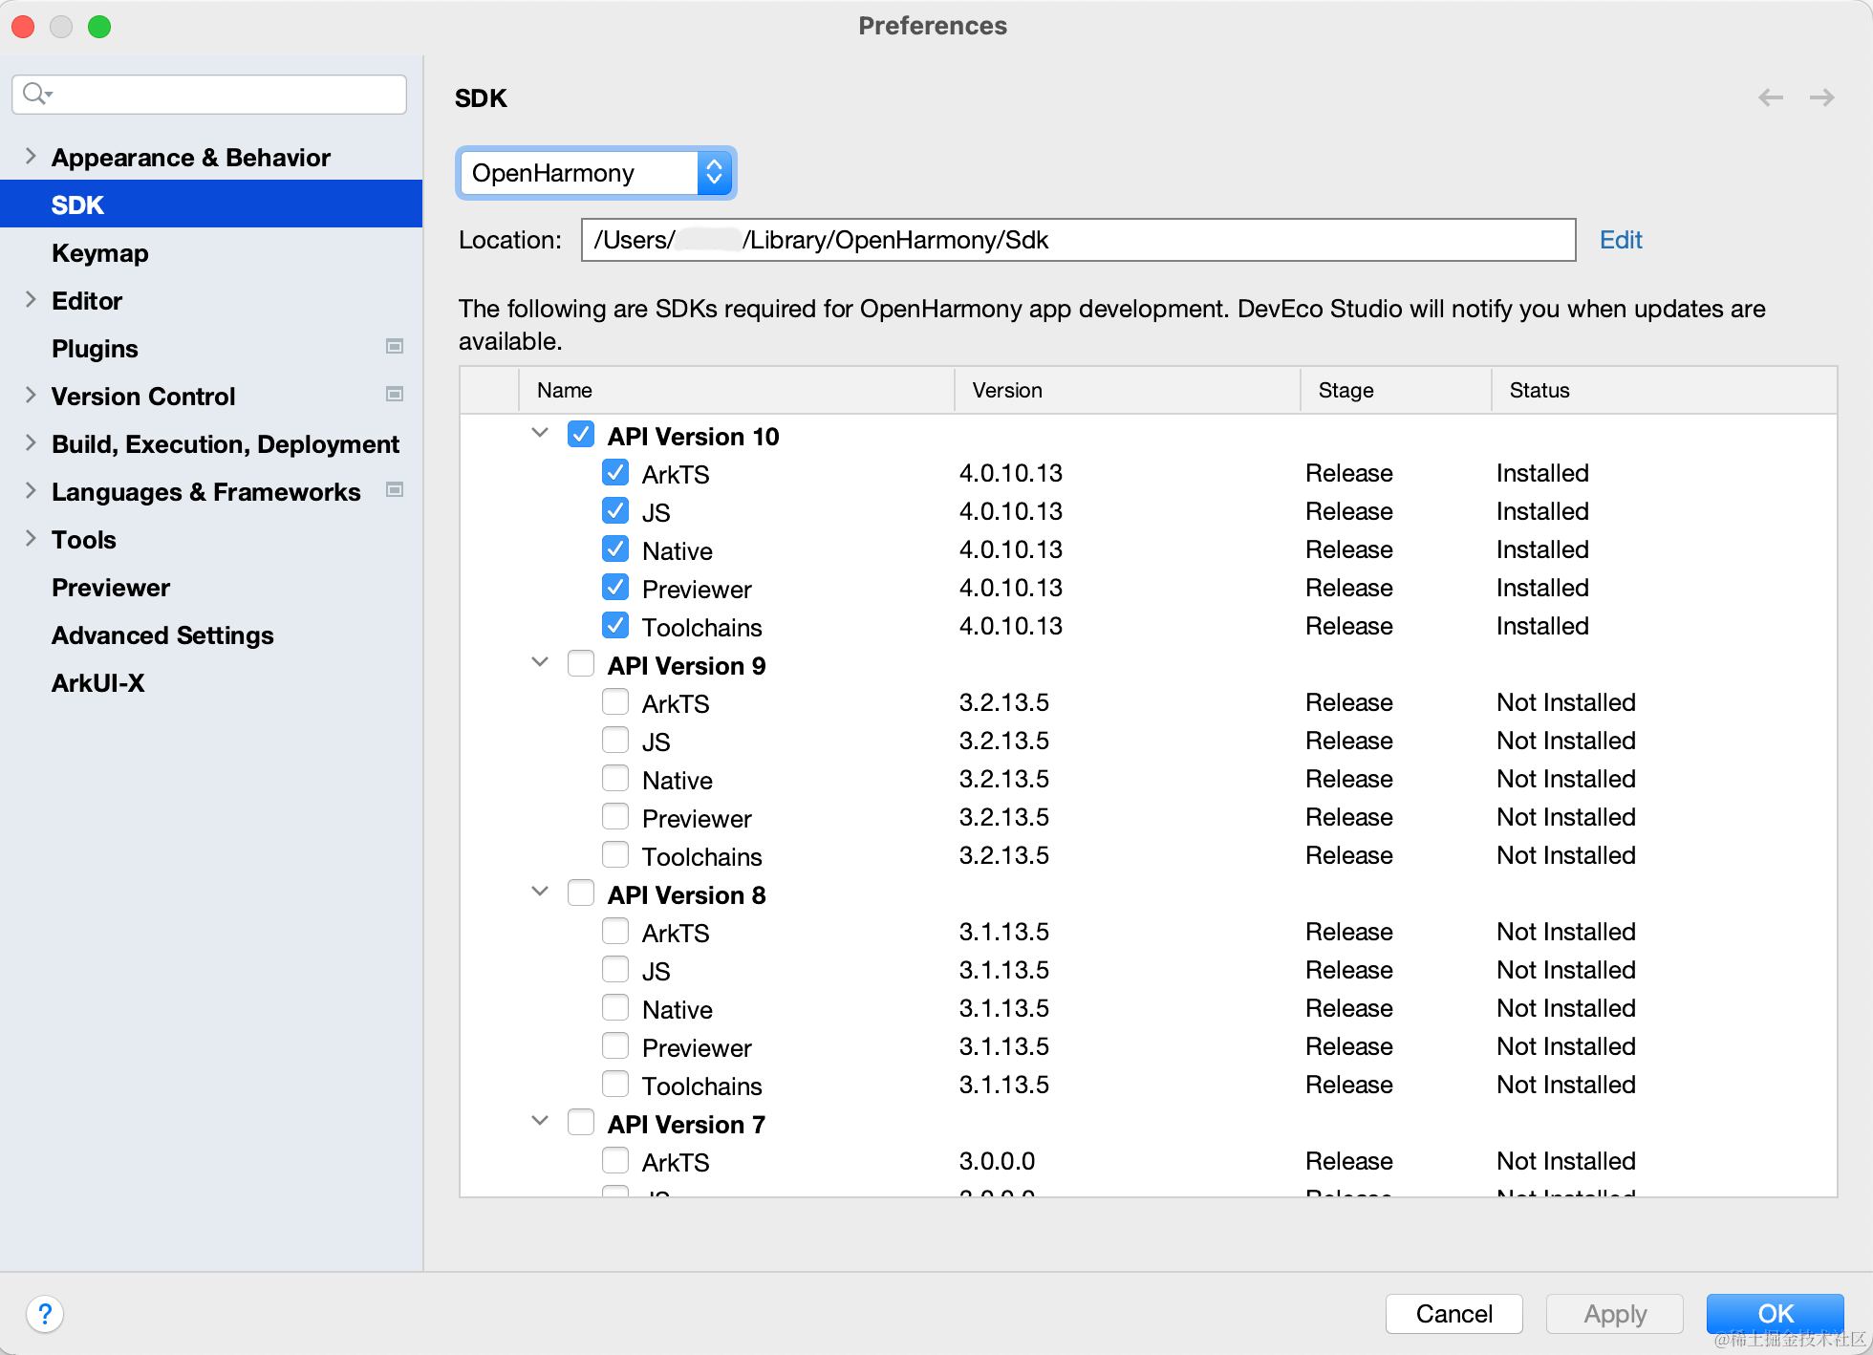The width and height of the screenshot is (1873, 1355).
Task: Click the Appearance & Behavior expand icon
Action: (x=32, y=157)
